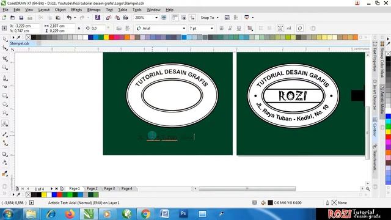Switch to the Page 2 tab
391x220 pixels.
(92, 189)
